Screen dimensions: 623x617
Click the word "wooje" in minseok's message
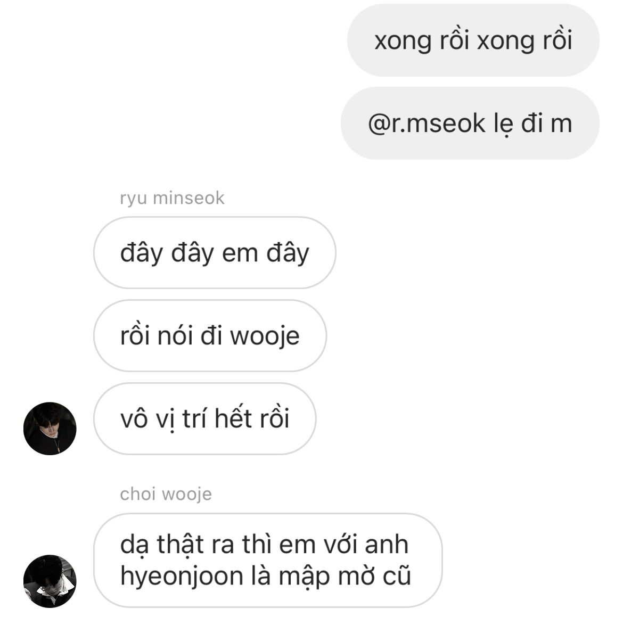(265, 336)
